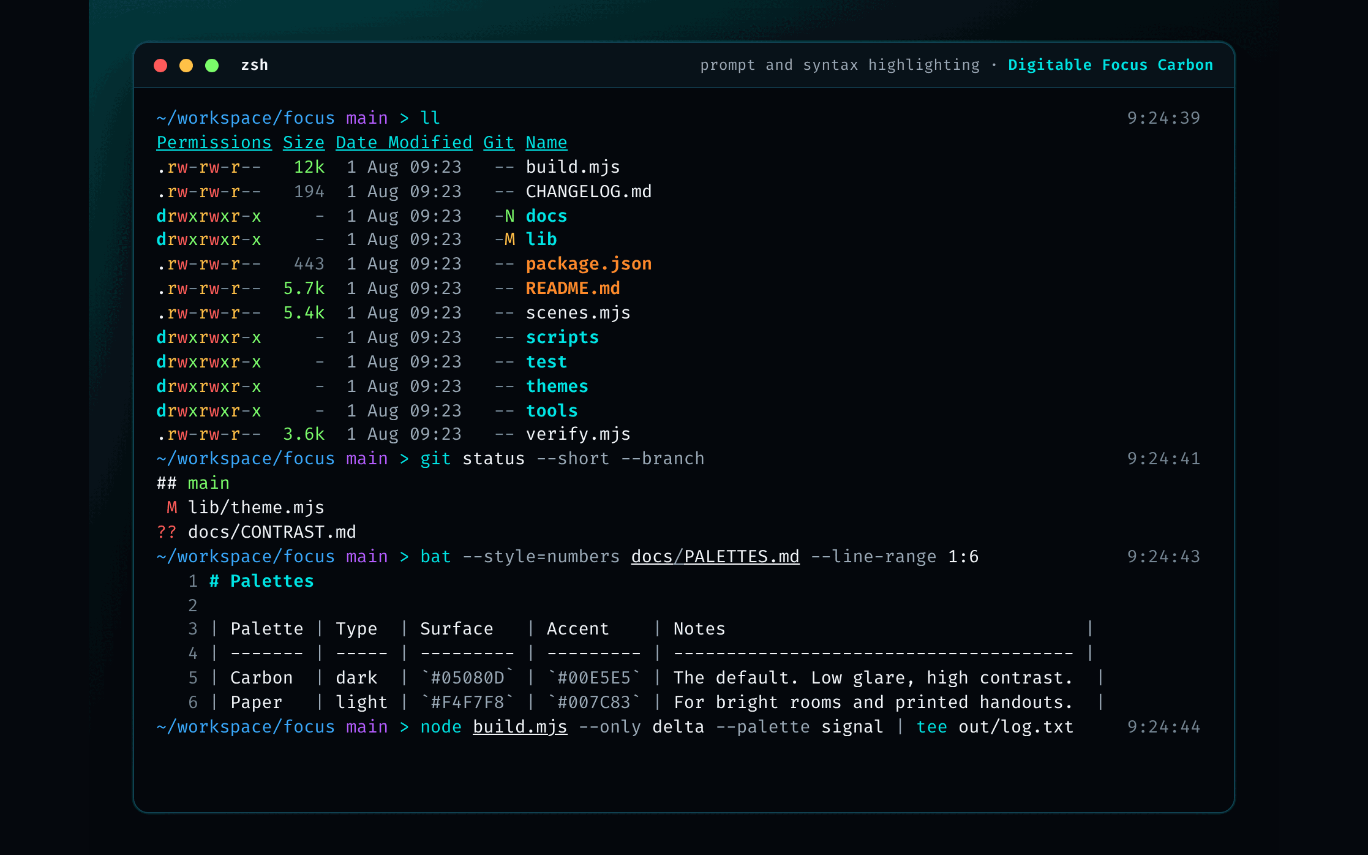Click the 9:24:44 timestamp
This screenshot has width=1368, height=855.
pos(1163,727)
